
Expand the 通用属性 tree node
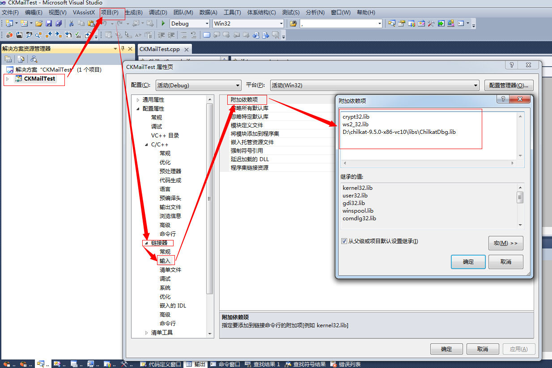tap(138, 100)
